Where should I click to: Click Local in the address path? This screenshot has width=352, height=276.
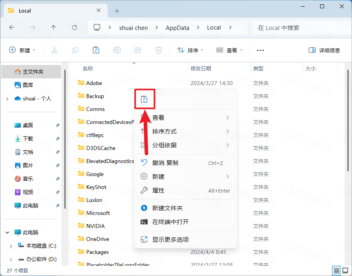[x=214, y=28]
